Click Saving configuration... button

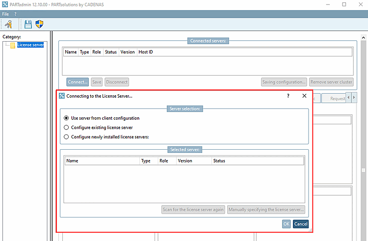284,82
